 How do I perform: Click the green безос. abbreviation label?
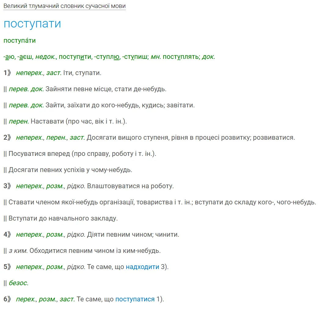click(19, 283)
